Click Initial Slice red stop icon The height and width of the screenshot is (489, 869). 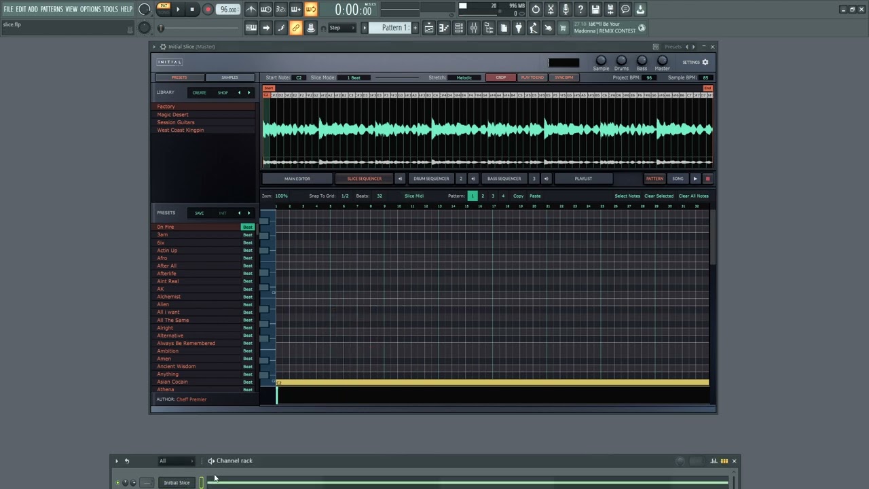pos(707,179)
